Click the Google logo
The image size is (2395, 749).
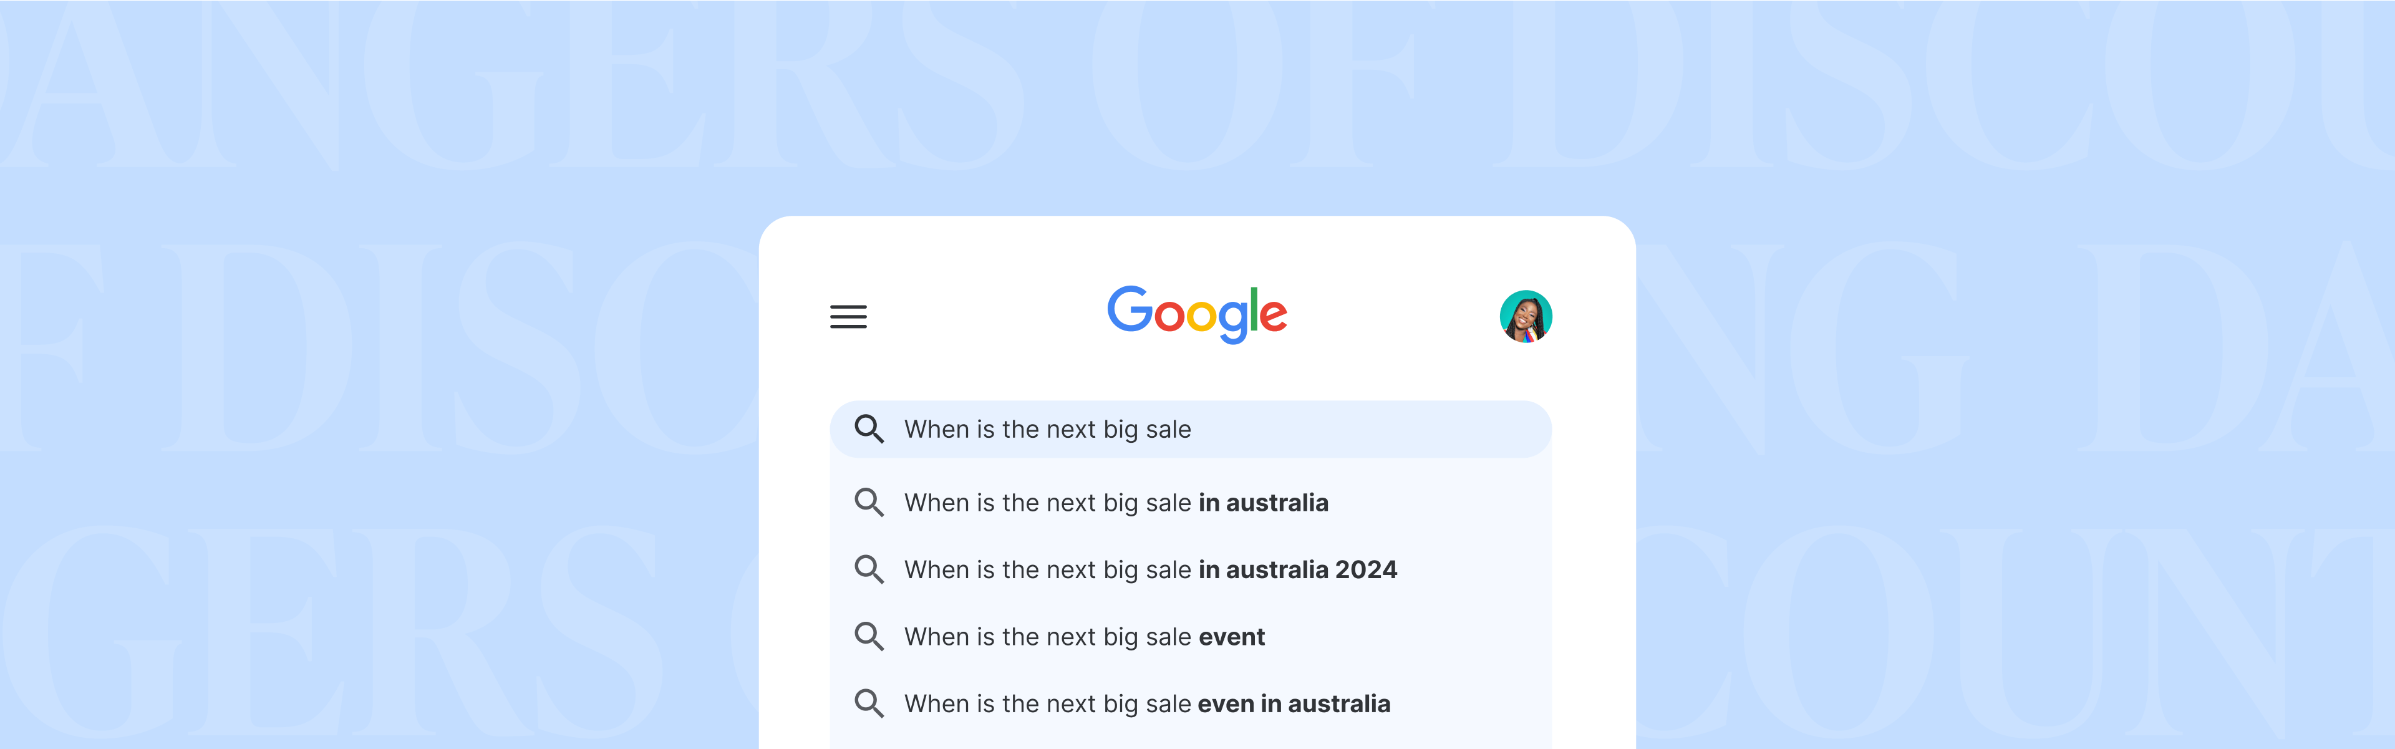click(1197, 314)
